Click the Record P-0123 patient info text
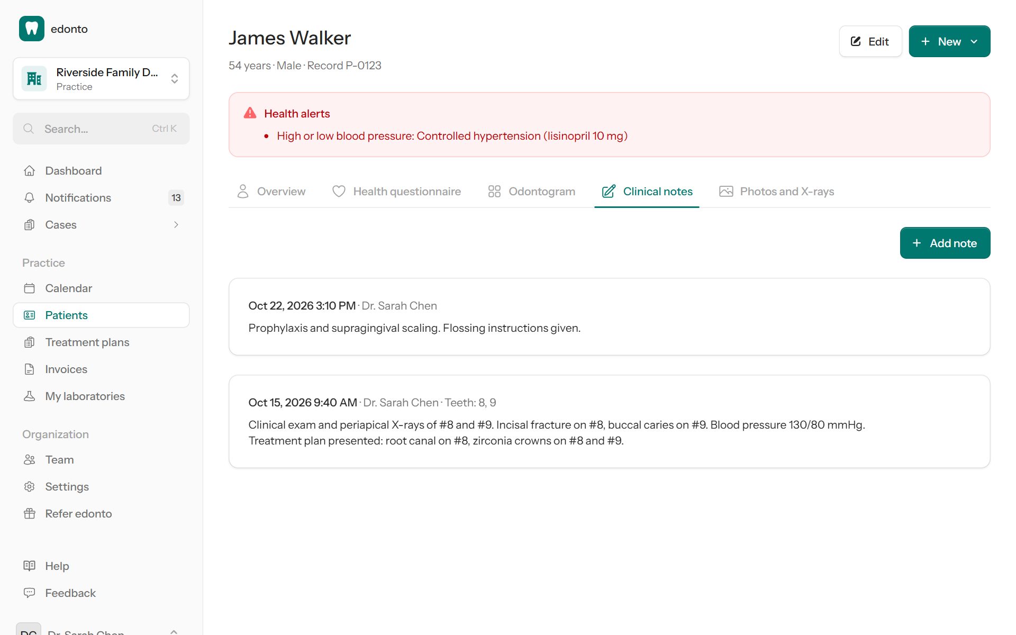This screenshot has height=635, width=1016. click(344, 66)
